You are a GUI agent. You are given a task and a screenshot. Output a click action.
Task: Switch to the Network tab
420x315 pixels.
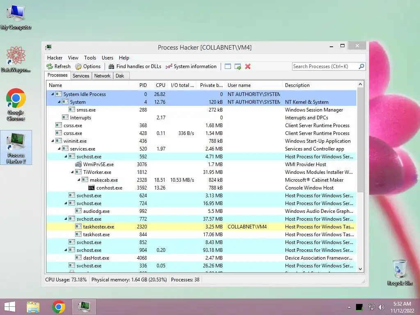(x=102, y=76)
